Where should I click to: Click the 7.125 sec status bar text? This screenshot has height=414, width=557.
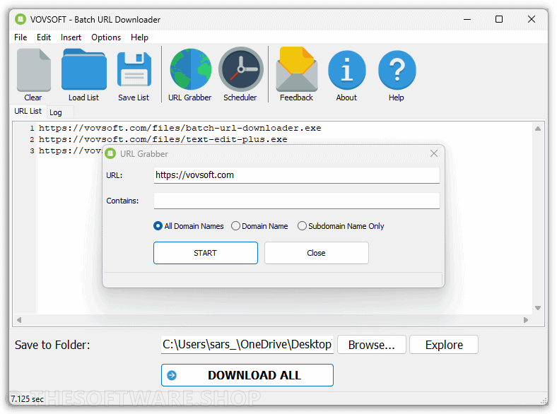click(x=28, y=398)
